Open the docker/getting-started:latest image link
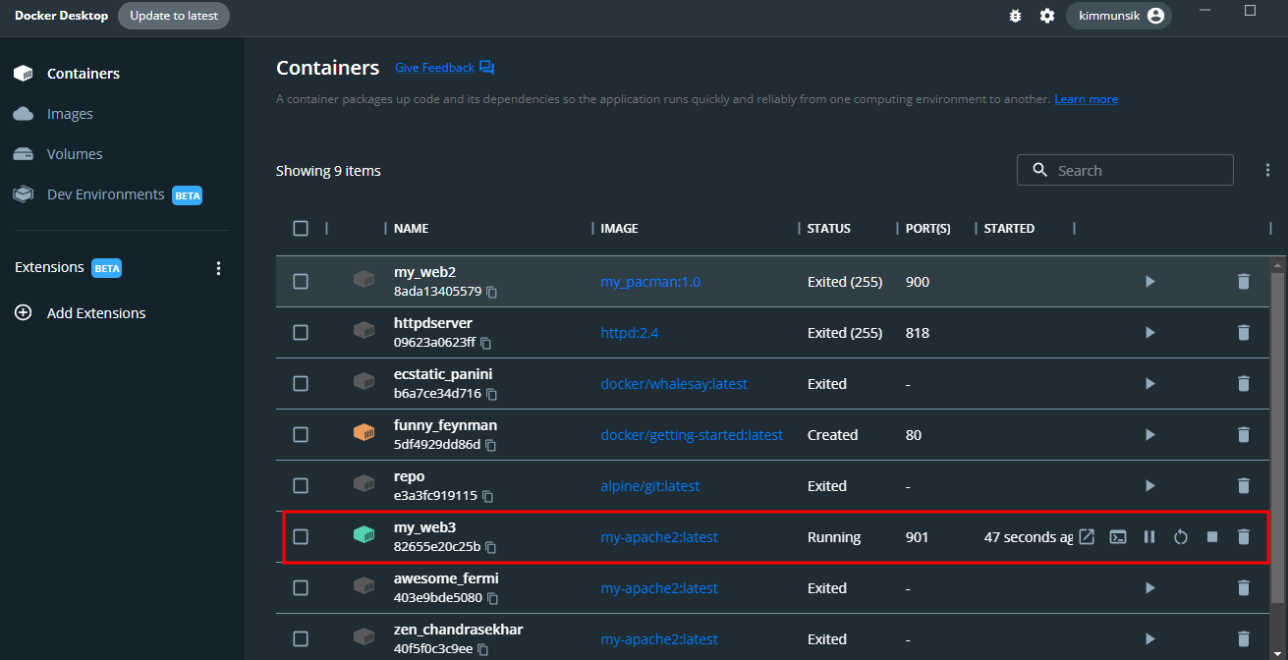Screen dimensions: 1288x660 692,435
